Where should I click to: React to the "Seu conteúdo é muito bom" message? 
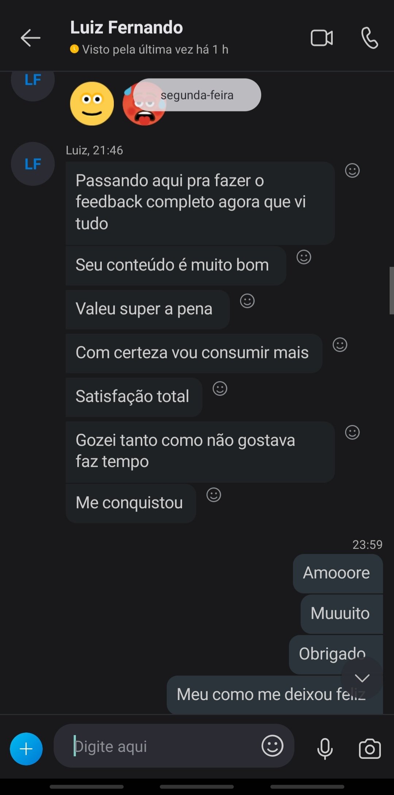click(x=304, y=257)
